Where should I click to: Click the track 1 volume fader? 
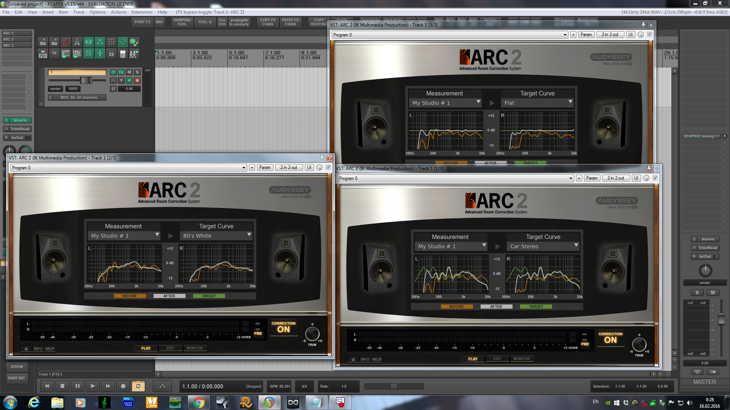click(86, 80)
